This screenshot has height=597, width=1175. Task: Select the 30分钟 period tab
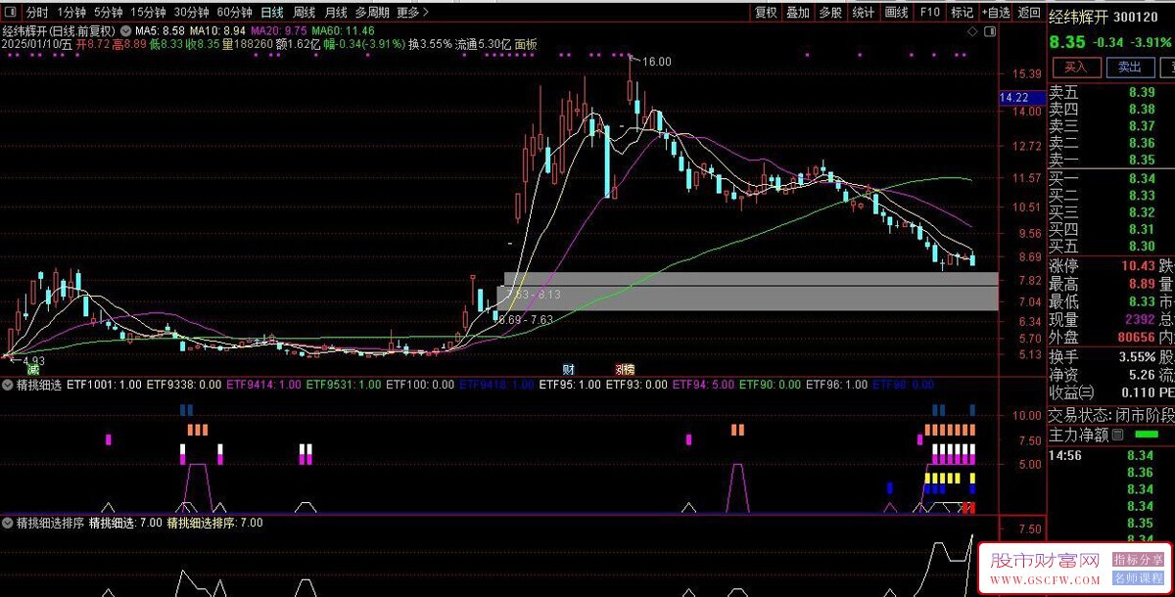coord(191,13)
